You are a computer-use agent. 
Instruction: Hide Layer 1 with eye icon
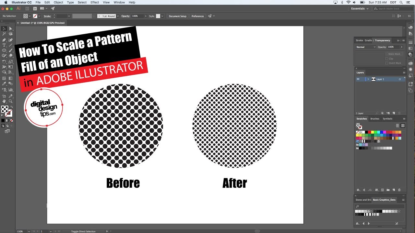[x=358, y=79]
